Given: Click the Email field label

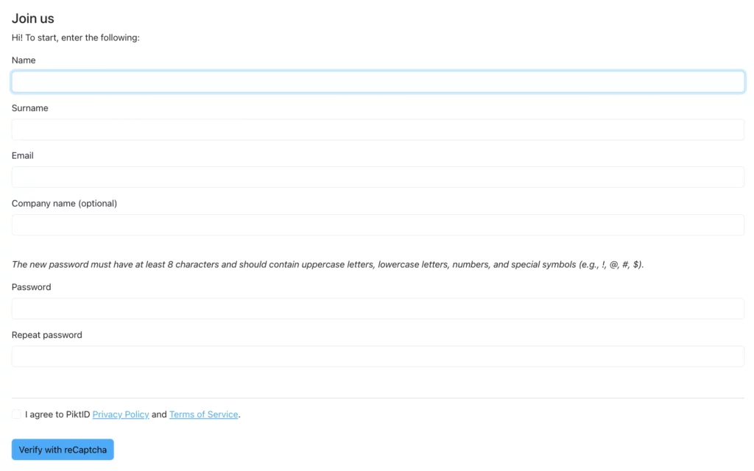Looking at the screenshot, I should 22,155.
